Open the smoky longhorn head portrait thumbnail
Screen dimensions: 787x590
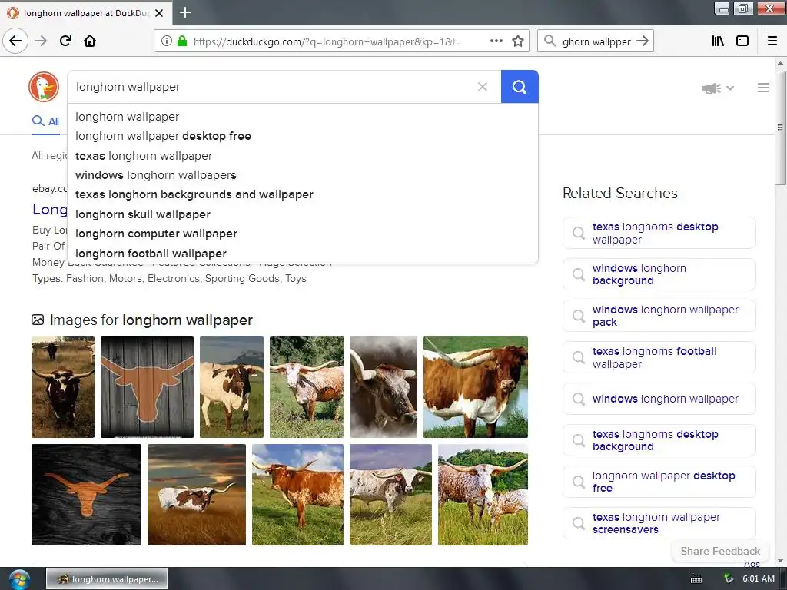click(x=384, y=387)
